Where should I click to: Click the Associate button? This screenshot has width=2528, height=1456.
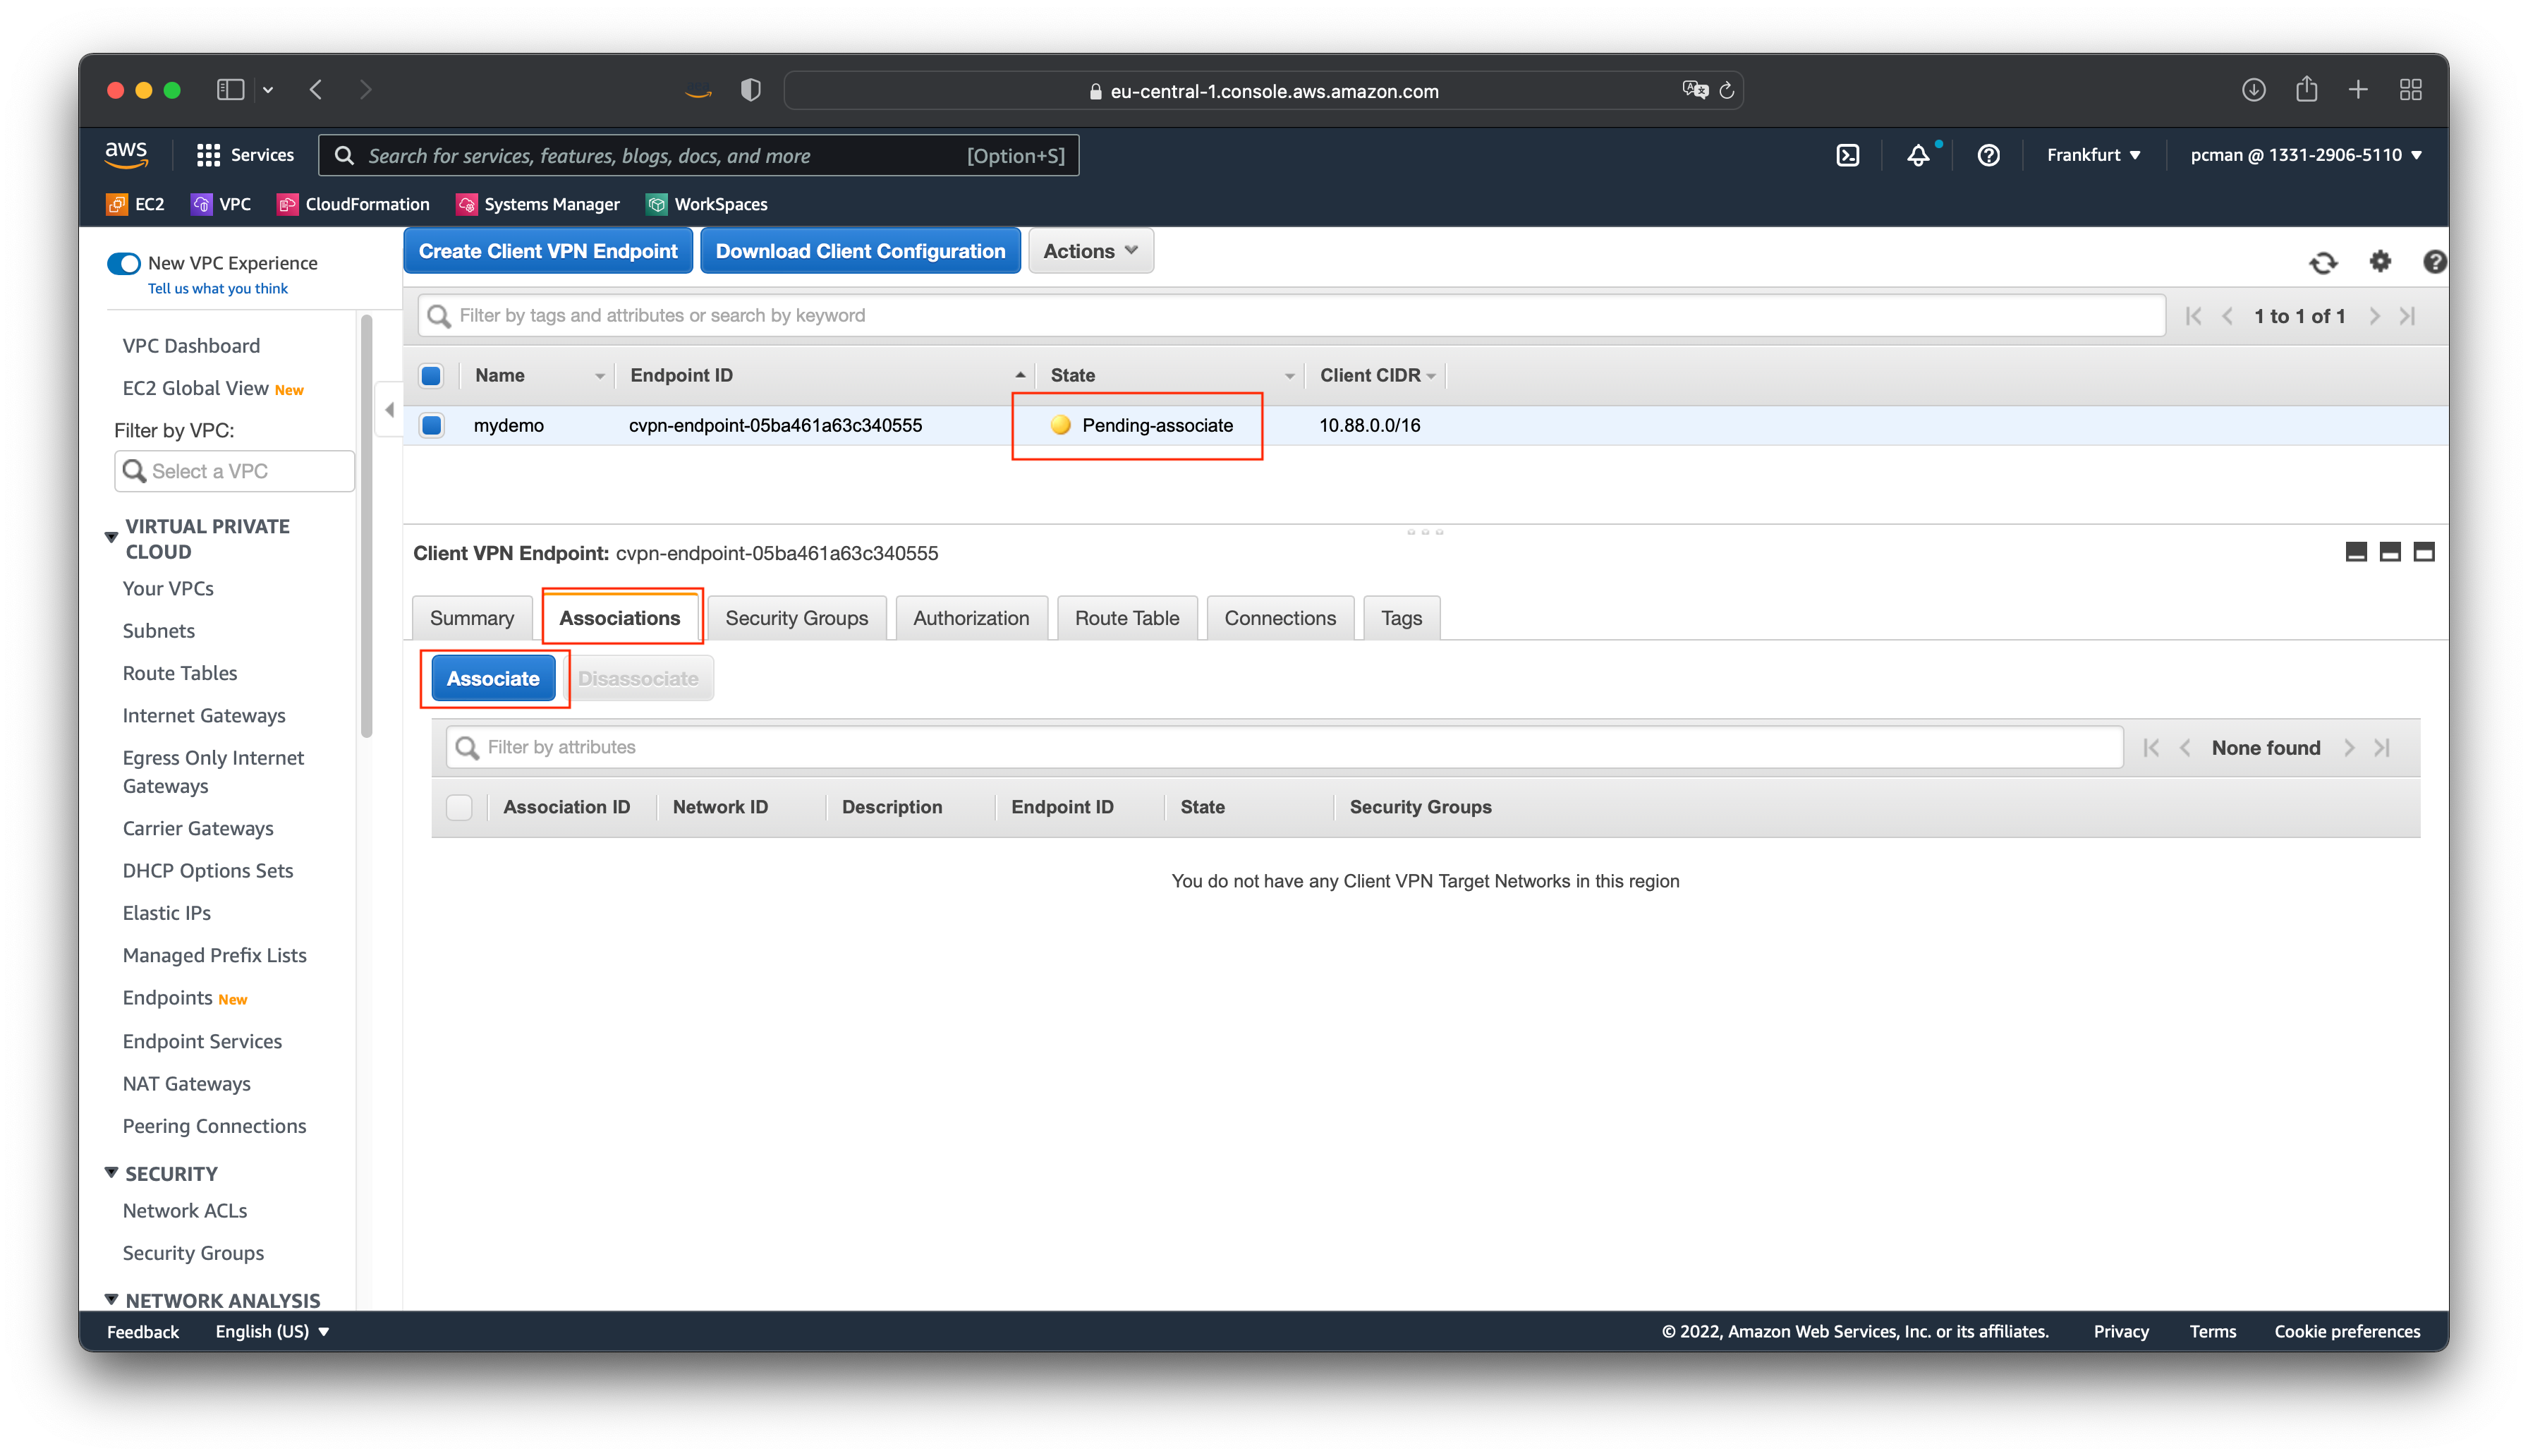(493, 679)
